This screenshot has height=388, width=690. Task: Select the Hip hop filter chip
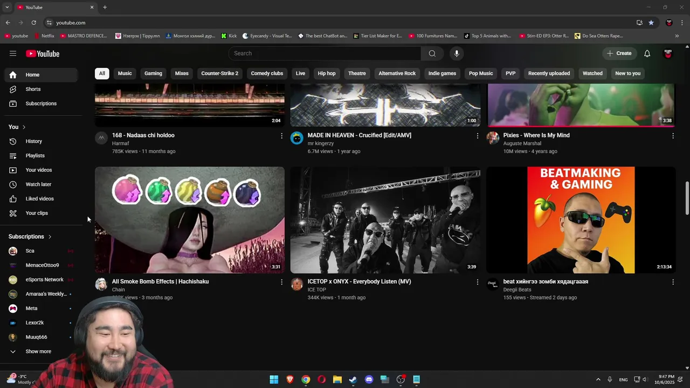click(327, 73)
